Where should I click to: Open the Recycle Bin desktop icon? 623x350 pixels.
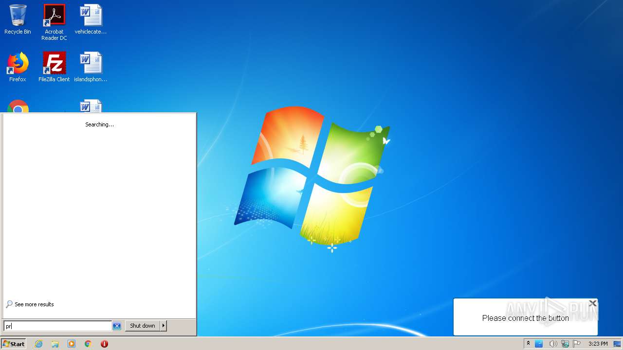[x=18, y=19]
